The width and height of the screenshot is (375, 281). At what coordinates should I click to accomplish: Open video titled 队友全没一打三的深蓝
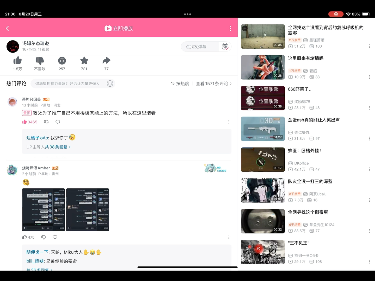click(310, 181)
